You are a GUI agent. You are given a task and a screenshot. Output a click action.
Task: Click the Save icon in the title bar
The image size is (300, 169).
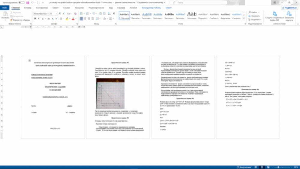(28, 3)
